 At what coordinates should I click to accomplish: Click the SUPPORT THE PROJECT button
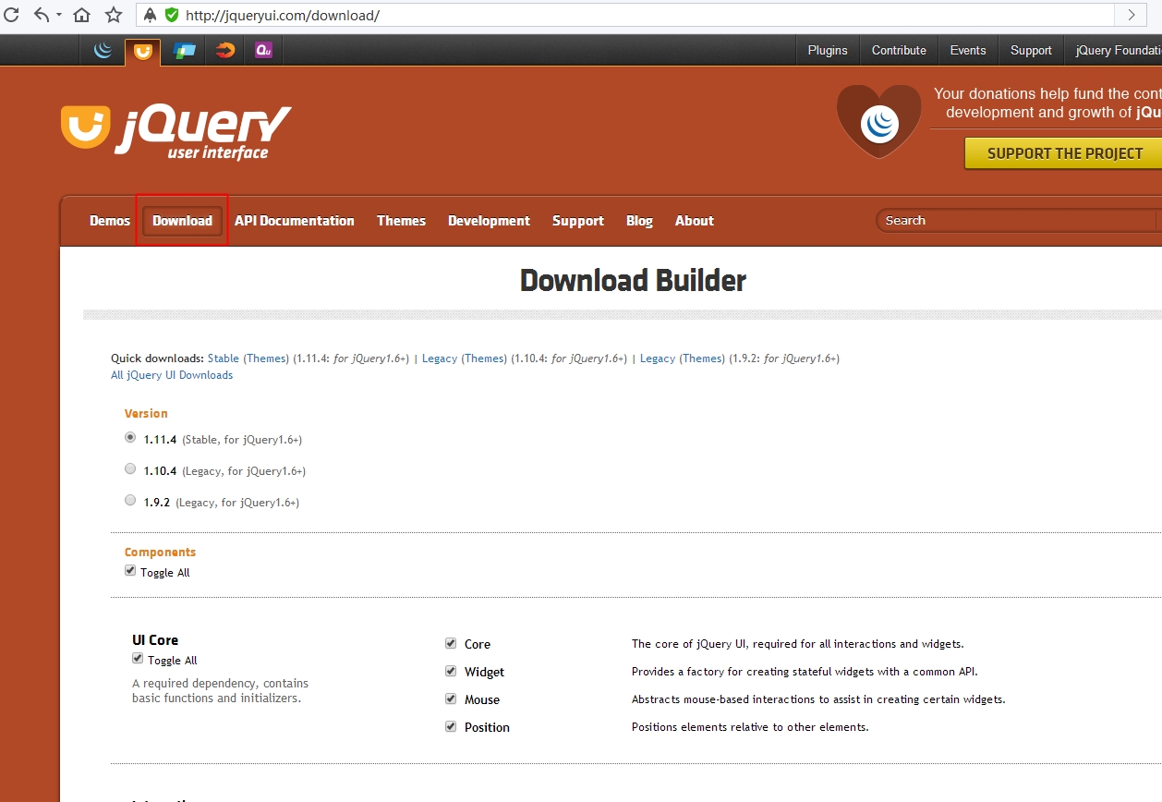point(1063,153)
